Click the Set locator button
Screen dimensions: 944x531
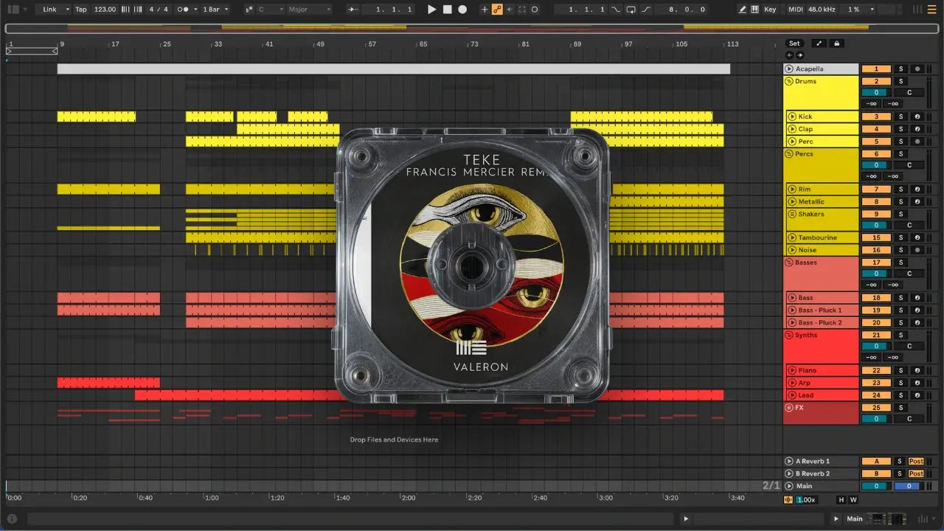pos(794,44)
